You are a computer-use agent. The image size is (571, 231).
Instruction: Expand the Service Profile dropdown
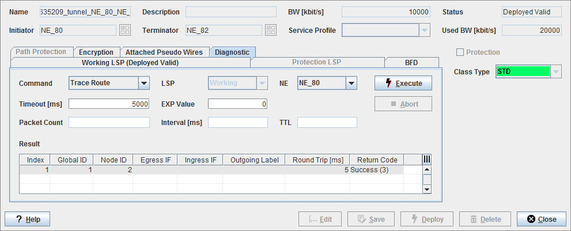tap(424, 30)
